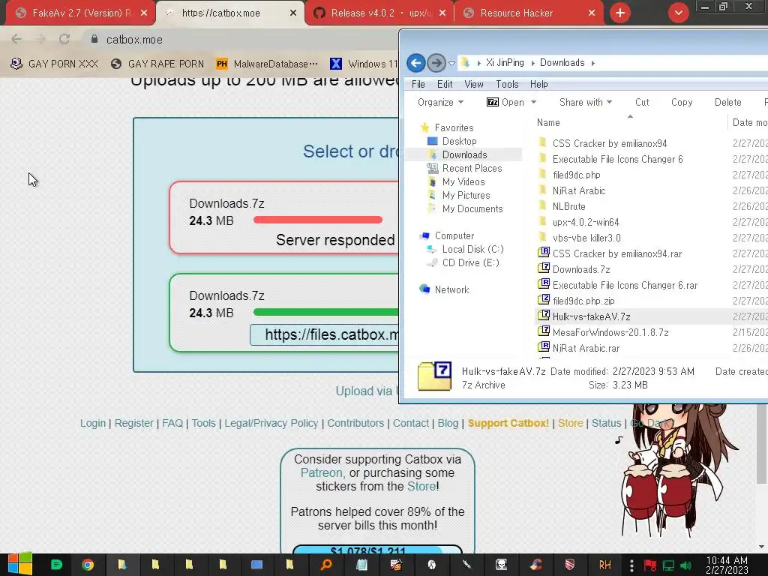The image size is (768, 576).
Task: Switch to the FakeAv 2.7 tab
Action: tap(78, 13)
